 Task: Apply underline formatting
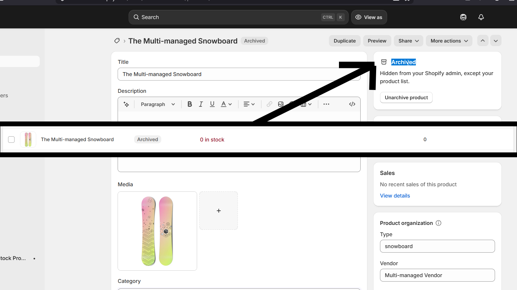[212, 104]
